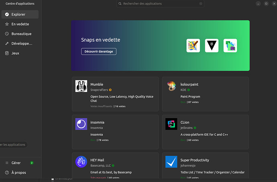Select the Bureautique category

20,34
